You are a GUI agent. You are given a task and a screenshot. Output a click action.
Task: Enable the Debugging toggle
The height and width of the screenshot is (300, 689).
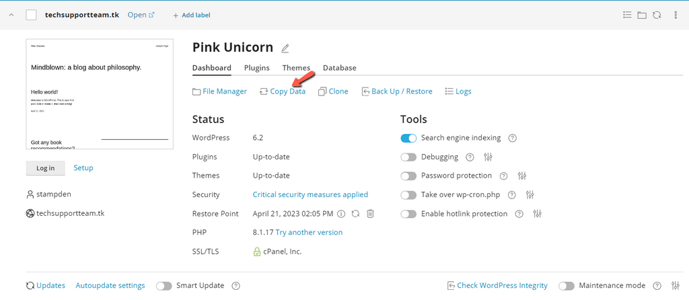coord(408,157)
